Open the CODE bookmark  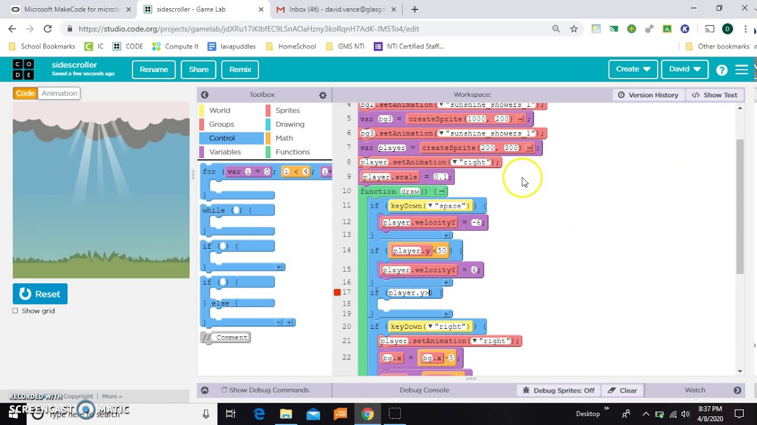click(x=128, y=46)
